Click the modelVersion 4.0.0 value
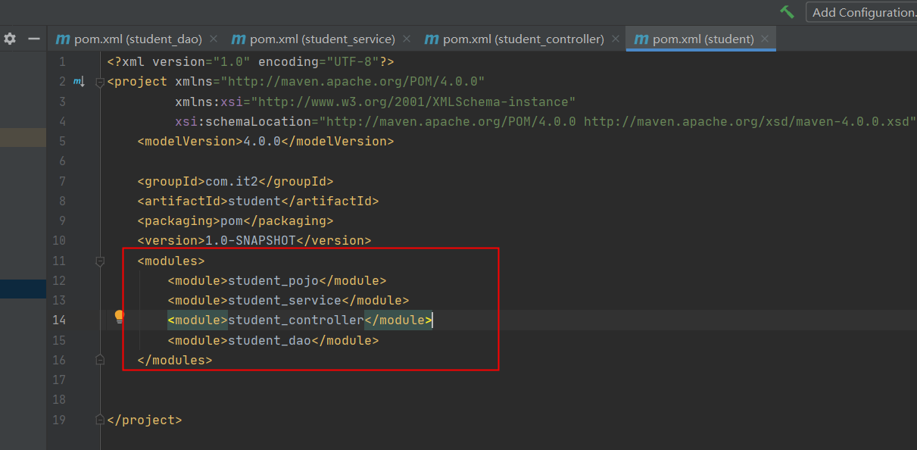 point(262,141)
